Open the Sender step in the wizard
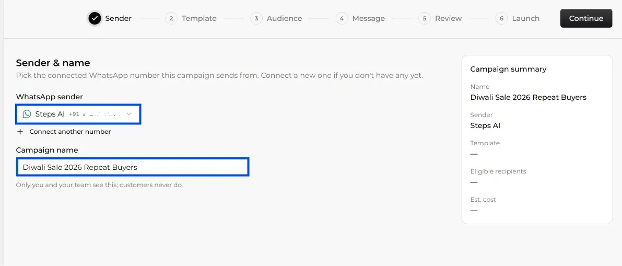 coord(110,18)
